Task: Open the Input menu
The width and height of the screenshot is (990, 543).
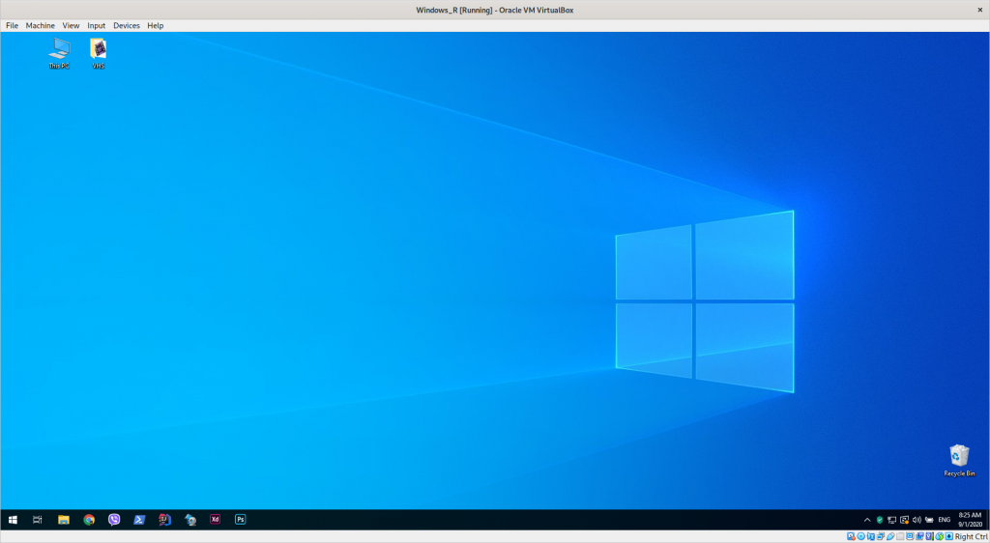Action: click(96, 25)
